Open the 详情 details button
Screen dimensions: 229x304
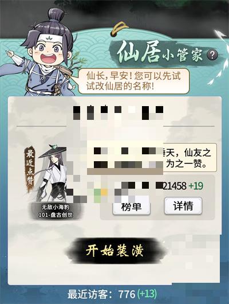point(183,206)
